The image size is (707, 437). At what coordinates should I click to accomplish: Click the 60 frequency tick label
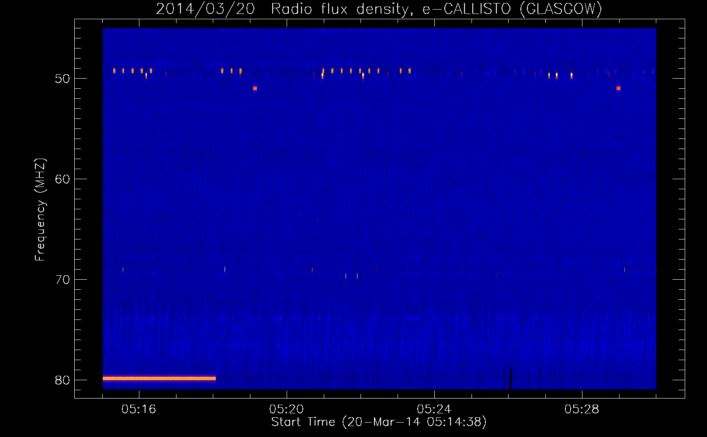[x=62, y=179]
